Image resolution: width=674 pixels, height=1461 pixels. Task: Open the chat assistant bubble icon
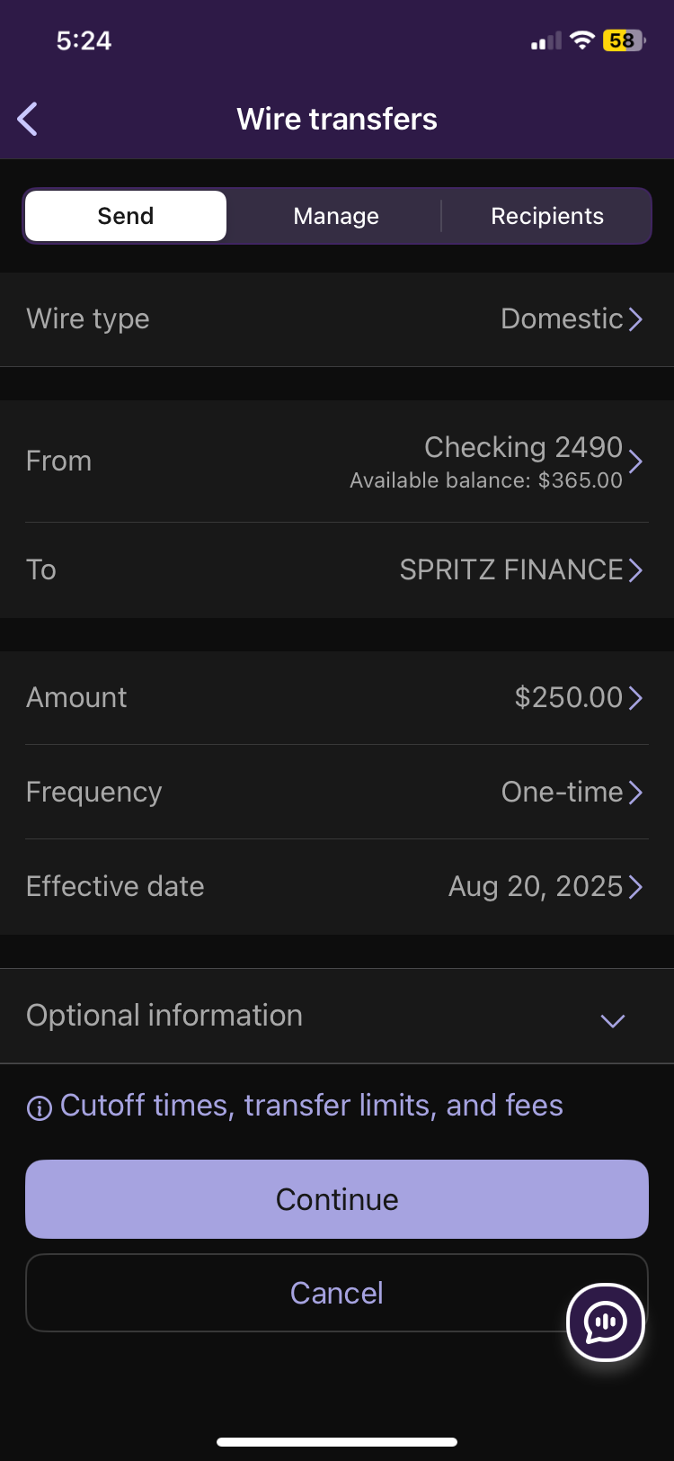click(606, 1322)
